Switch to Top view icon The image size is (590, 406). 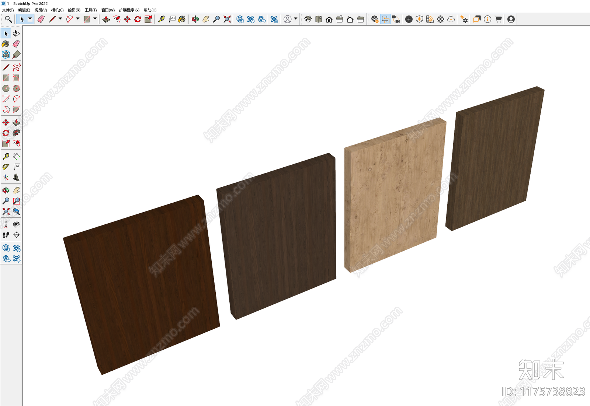click(319, 19)
